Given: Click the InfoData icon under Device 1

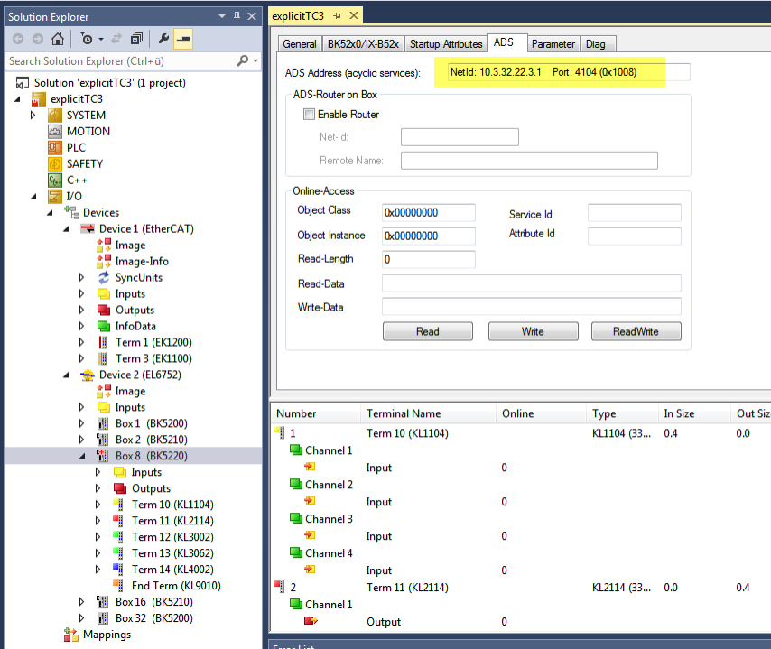Looking at the screenshot, I should [x=103, y=326].
